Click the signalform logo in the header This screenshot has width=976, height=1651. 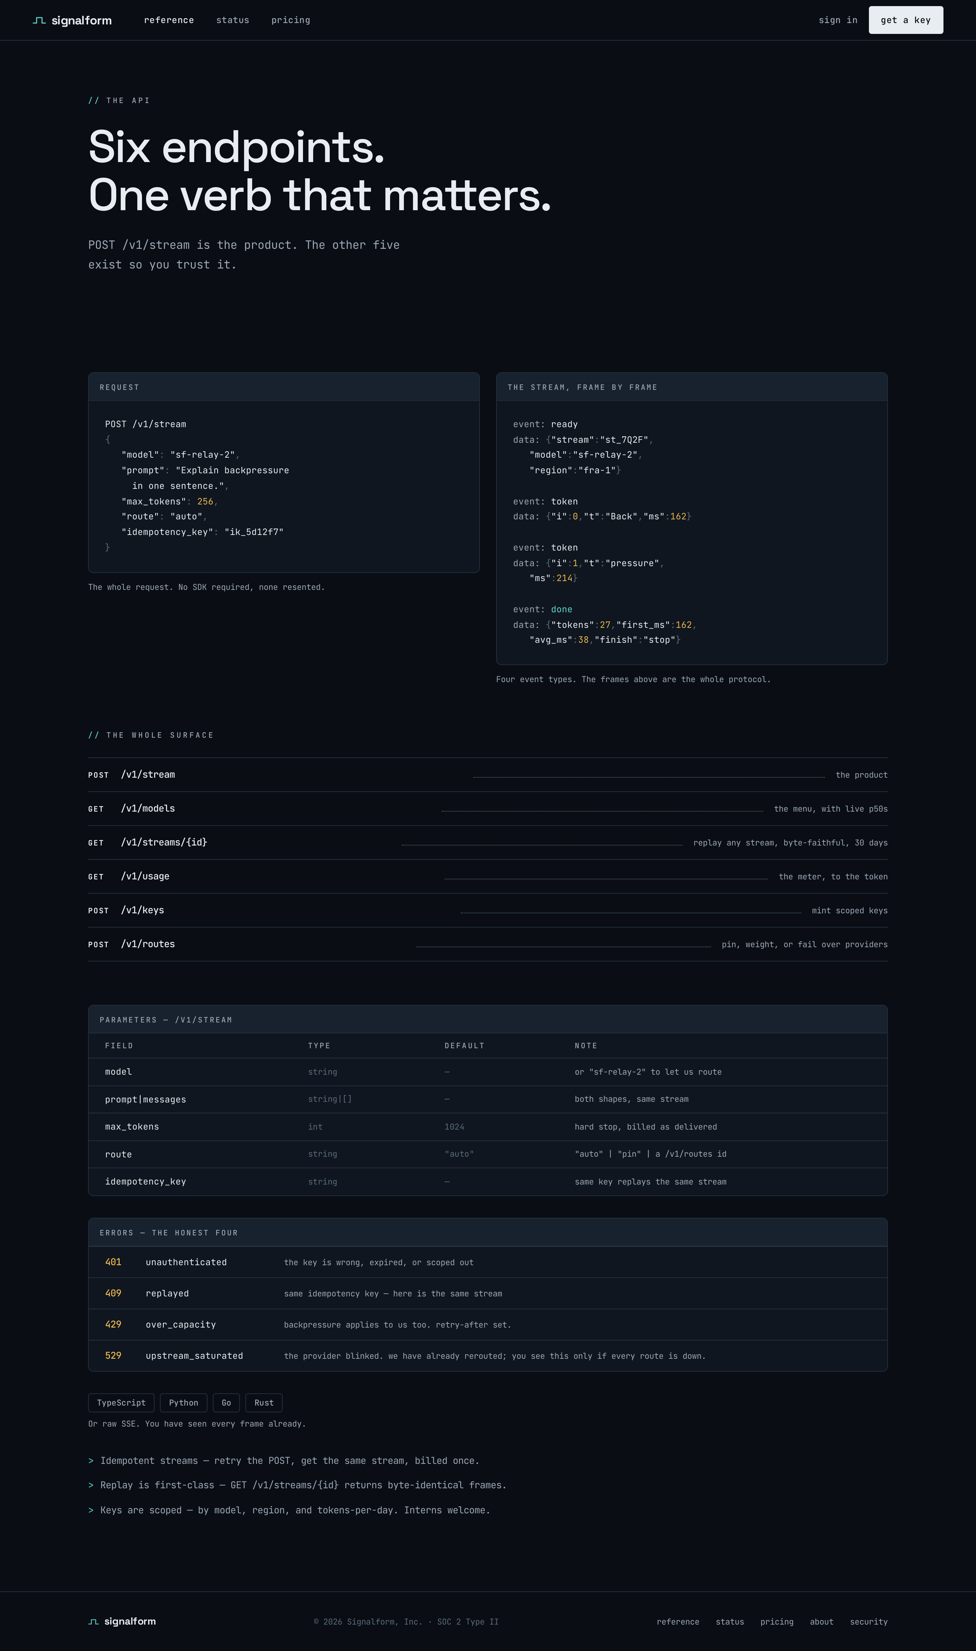click(72, 20)
